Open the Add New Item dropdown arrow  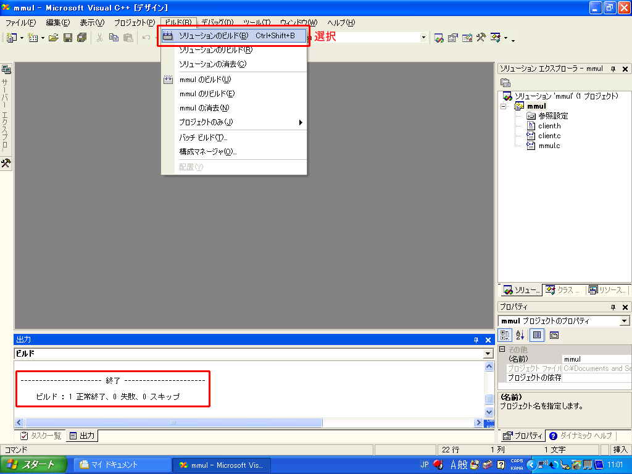43,38
